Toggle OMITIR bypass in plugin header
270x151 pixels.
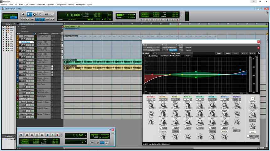(x=188, y=48)
